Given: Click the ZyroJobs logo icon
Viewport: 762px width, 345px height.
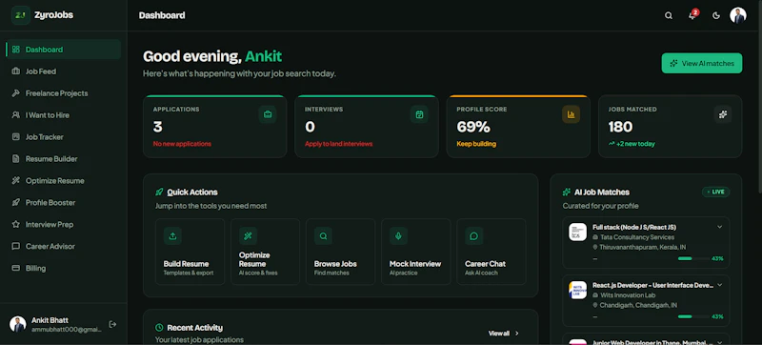Looking at the screenshot, I should [20, 15].
